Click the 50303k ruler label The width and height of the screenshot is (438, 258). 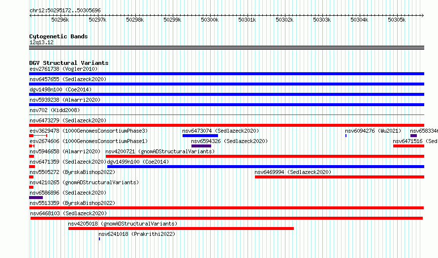click(322, 20)
